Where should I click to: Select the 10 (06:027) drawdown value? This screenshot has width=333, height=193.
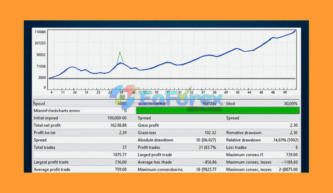pos(206,140)
